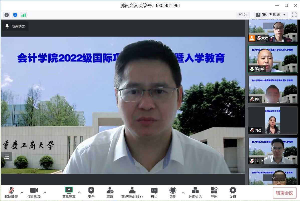Expand video options arrow beside 停止视频
300x201 pixels.
tap(45, 192)
